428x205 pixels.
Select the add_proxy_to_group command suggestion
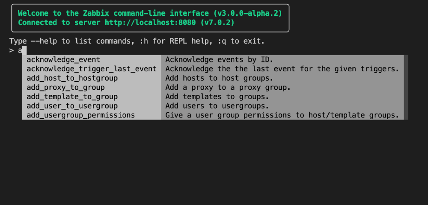coord(65,88)
